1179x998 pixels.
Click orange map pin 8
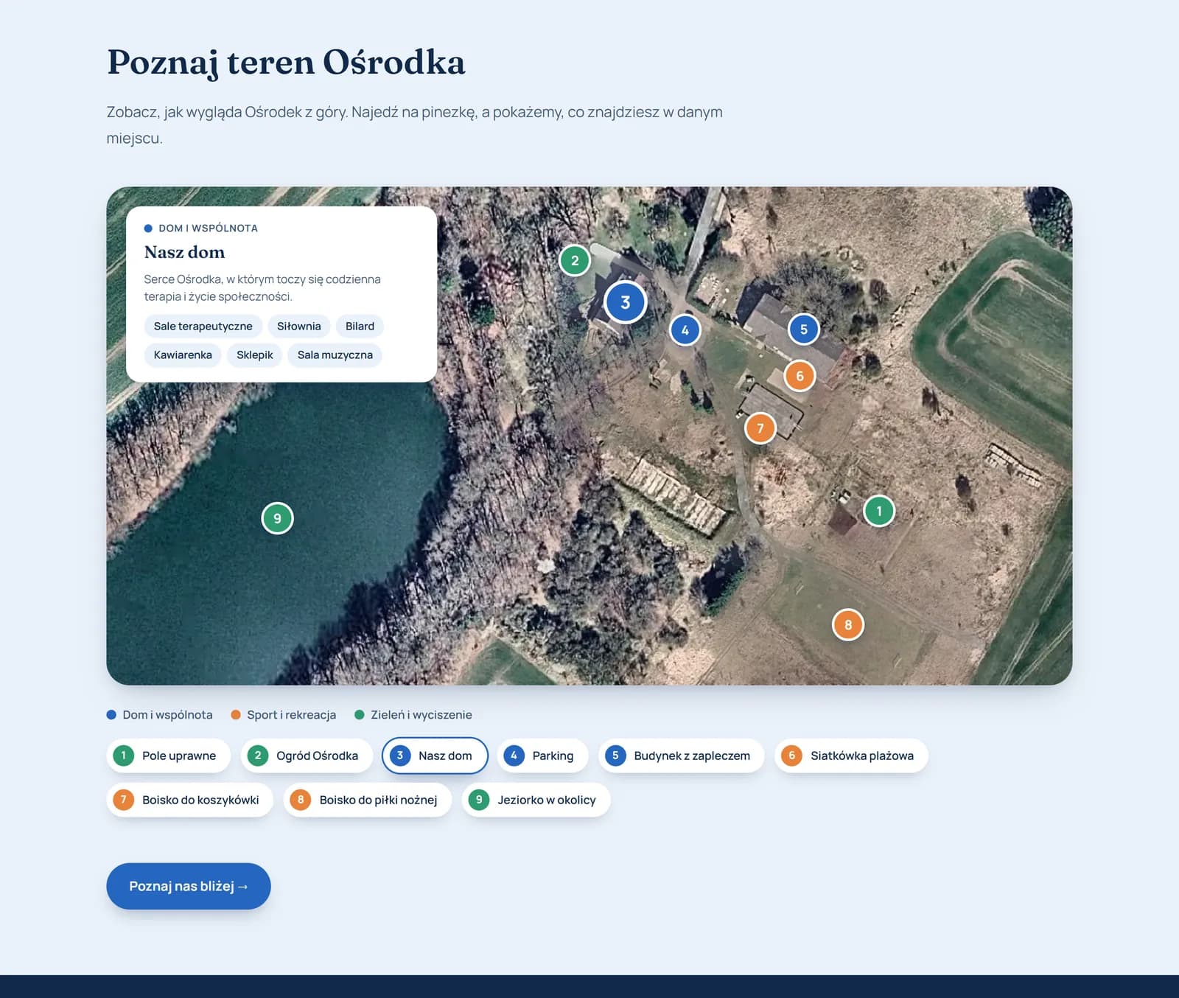coord(848,625)
